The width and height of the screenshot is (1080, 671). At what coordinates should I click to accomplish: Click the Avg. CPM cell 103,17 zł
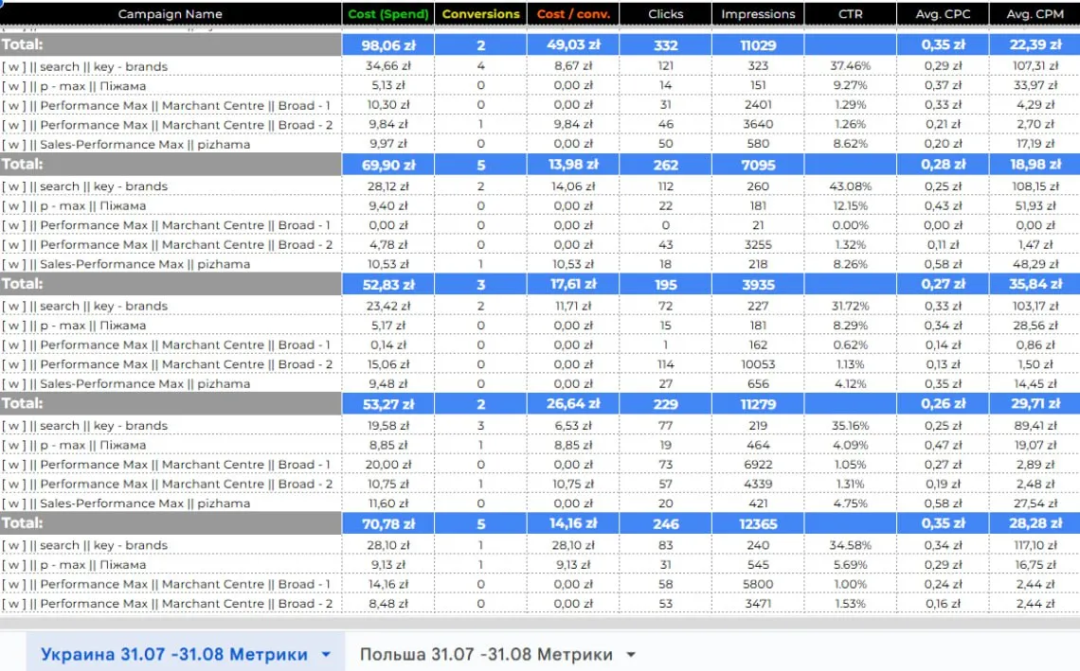(x=1035, y=306)
